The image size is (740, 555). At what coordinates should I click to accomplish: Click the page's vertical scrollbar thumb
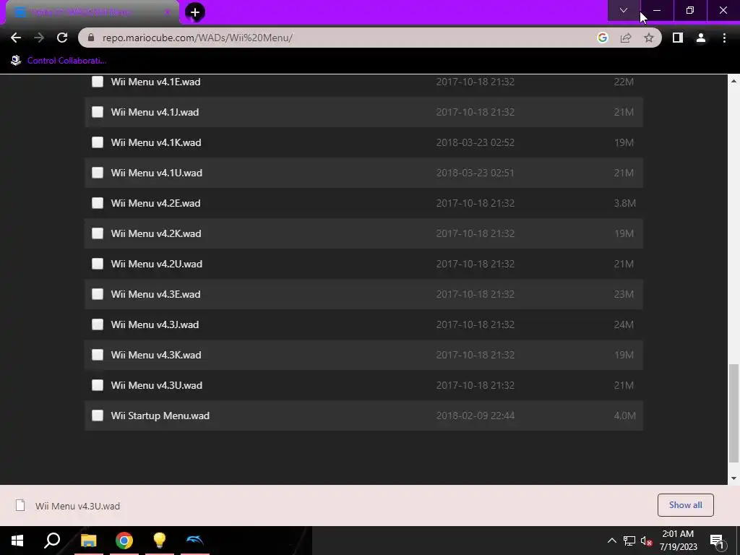pos(733,413)
